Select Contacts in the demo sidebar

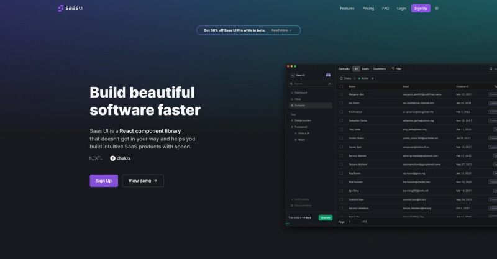coord(310,105)
